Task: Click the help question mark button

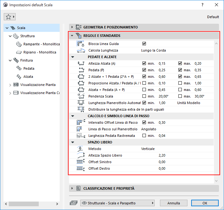Action: 202,5
